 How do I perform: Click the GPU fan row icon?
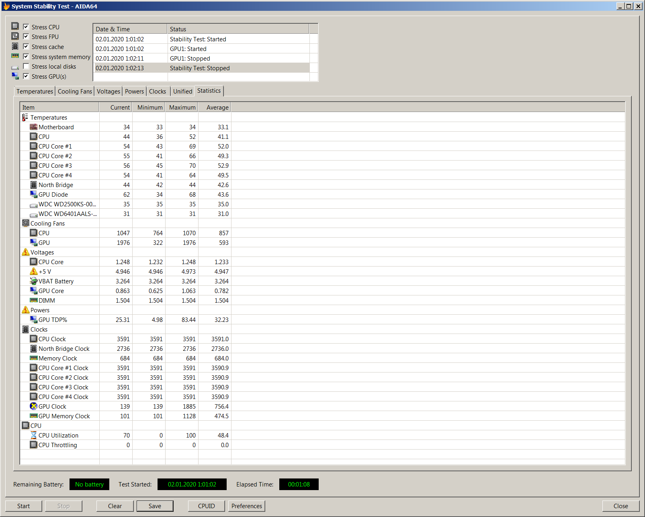click(34, 242)
